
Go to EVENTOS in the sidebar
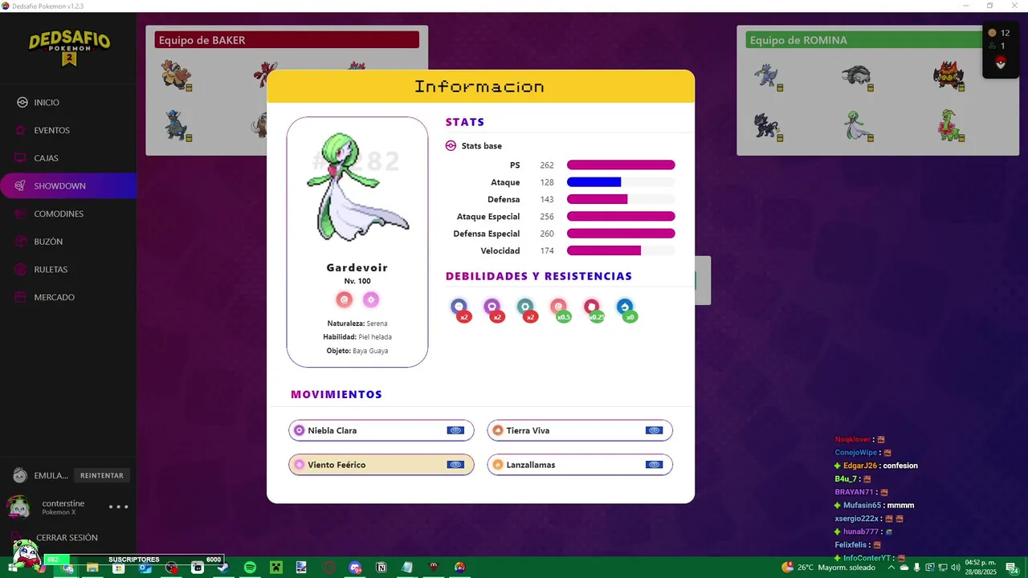[68, 130]
